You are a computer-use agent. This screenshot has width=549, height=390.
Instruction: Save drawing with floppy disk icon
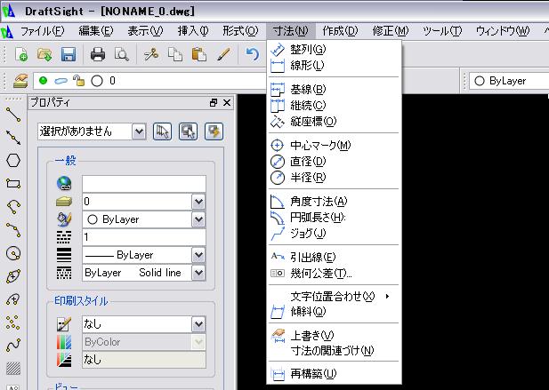point(69,54)
